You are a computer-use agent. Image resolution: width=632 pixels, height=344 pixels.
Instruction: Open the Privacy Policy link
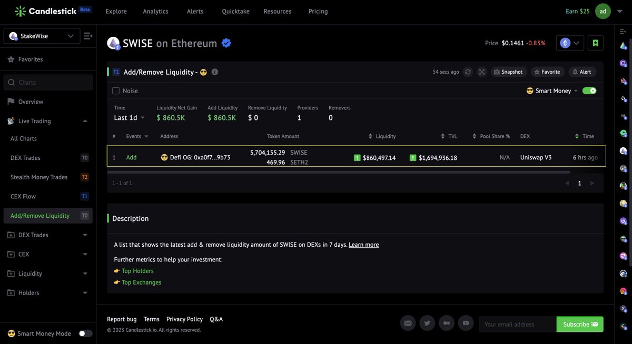click(x=184, y=319)
